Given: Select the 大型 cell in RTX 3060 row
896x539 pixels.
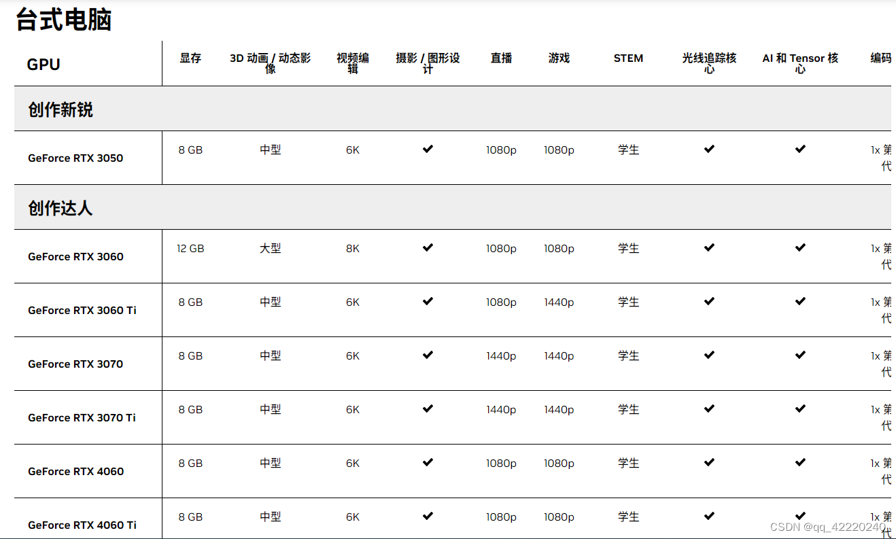Looking at the screenshot, I should point(271,249).
